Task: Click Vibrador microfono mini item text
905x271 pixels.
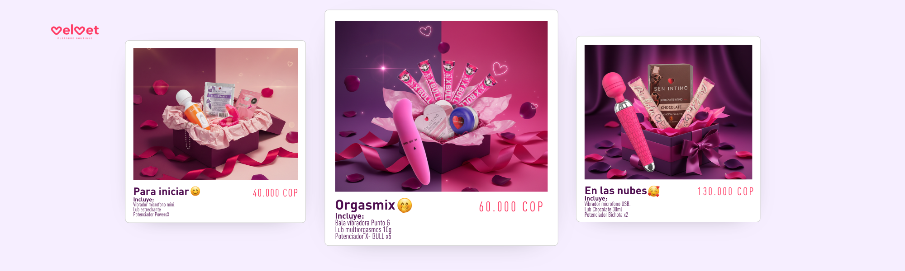Action: tap(154, 205)
